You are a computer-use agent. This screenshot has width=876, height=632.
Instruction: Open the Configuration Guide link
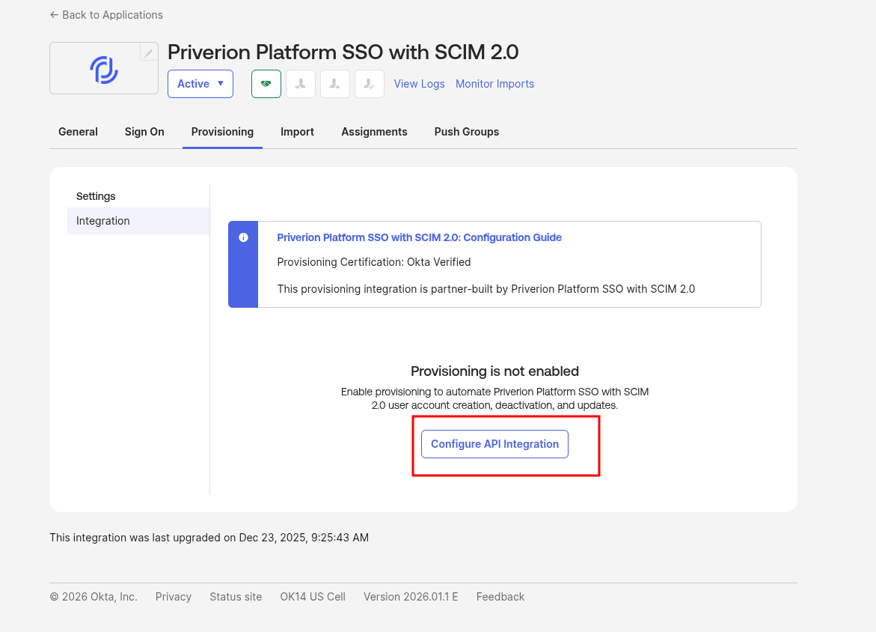coord(419,237)
